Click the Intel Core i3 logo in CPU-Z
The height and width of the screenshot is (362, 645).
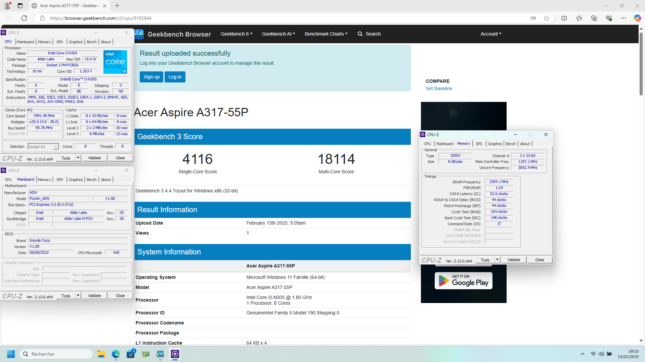coord(115,62)
